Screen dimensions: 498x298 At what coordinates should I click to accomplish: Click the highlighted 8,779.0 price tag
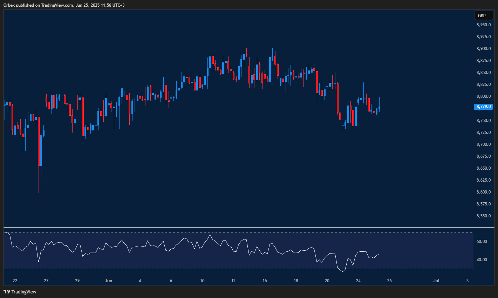click(x=483, y=107)
